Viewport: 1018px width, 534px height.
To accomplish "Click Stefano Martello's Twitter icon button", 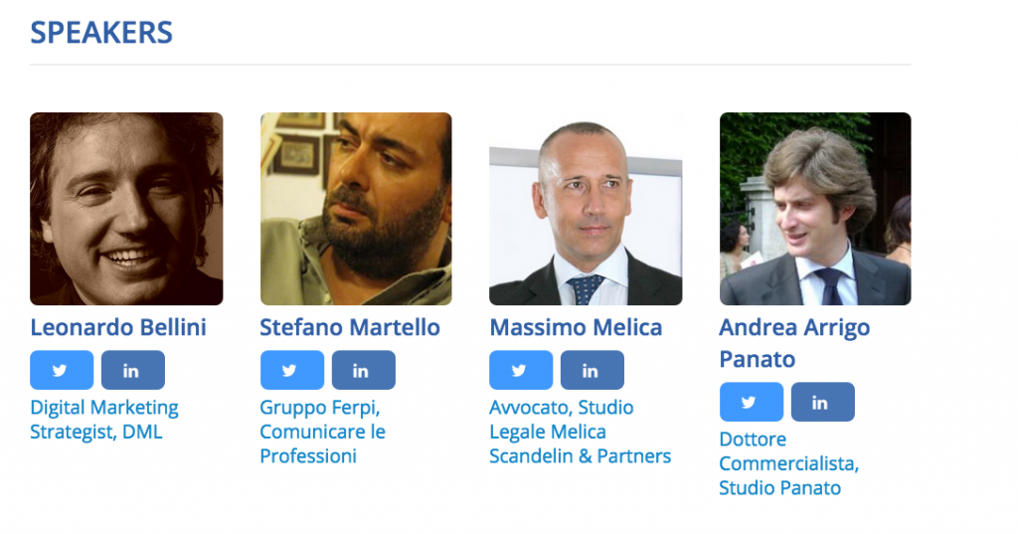I will [x=292, y=370].
